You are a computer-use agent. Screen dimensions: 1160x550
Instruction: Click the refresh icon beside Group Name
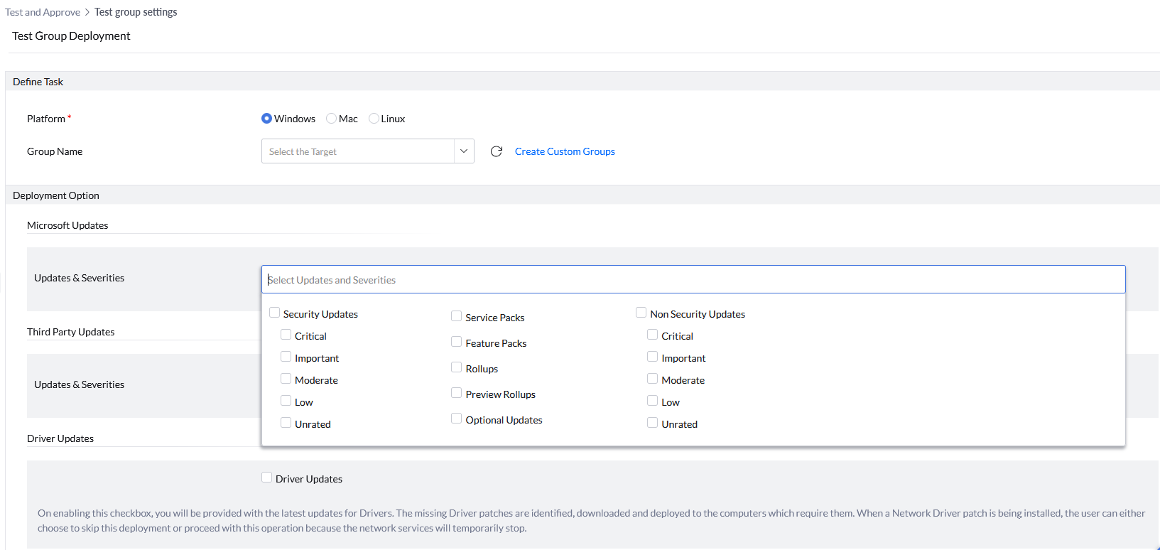(497, 151)
